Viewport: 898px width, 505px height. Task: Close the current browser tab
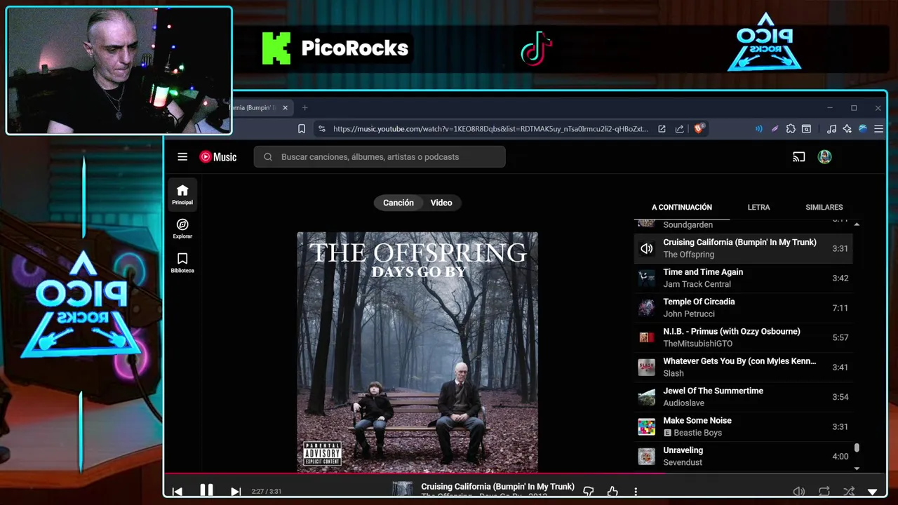(285, 108)
